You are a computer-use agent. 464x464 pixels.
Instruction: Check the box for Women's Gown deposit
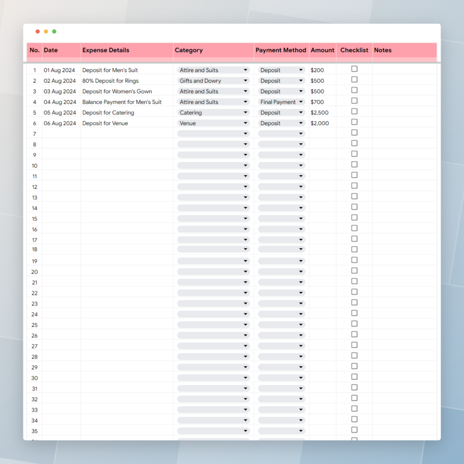354,90
